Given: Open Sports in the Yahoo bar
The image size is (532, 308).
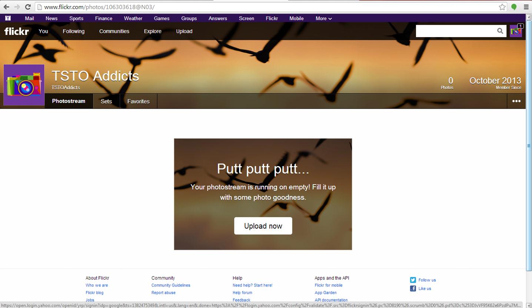Looking at the screenshot, I should (x=76, y=19).
